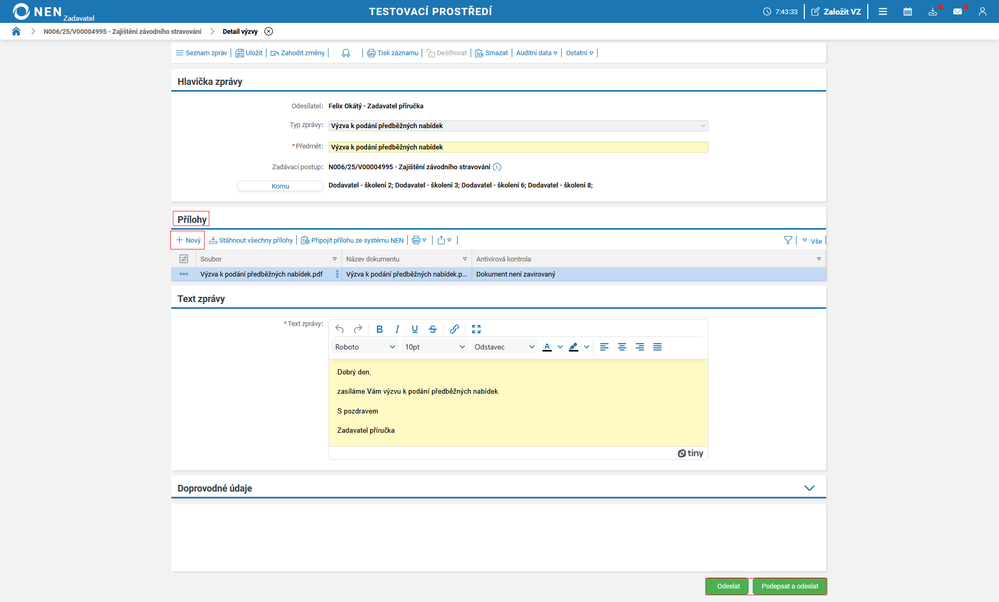Viewport: 999px width, 602px height.
Task: Open the Ostatní menu
Action: click(579, 53)
